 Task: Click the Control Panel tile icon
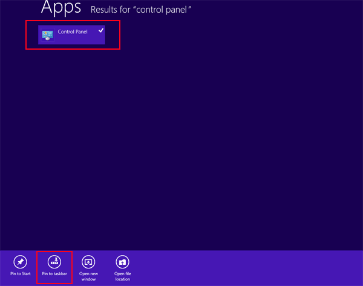tap(48, 35)
